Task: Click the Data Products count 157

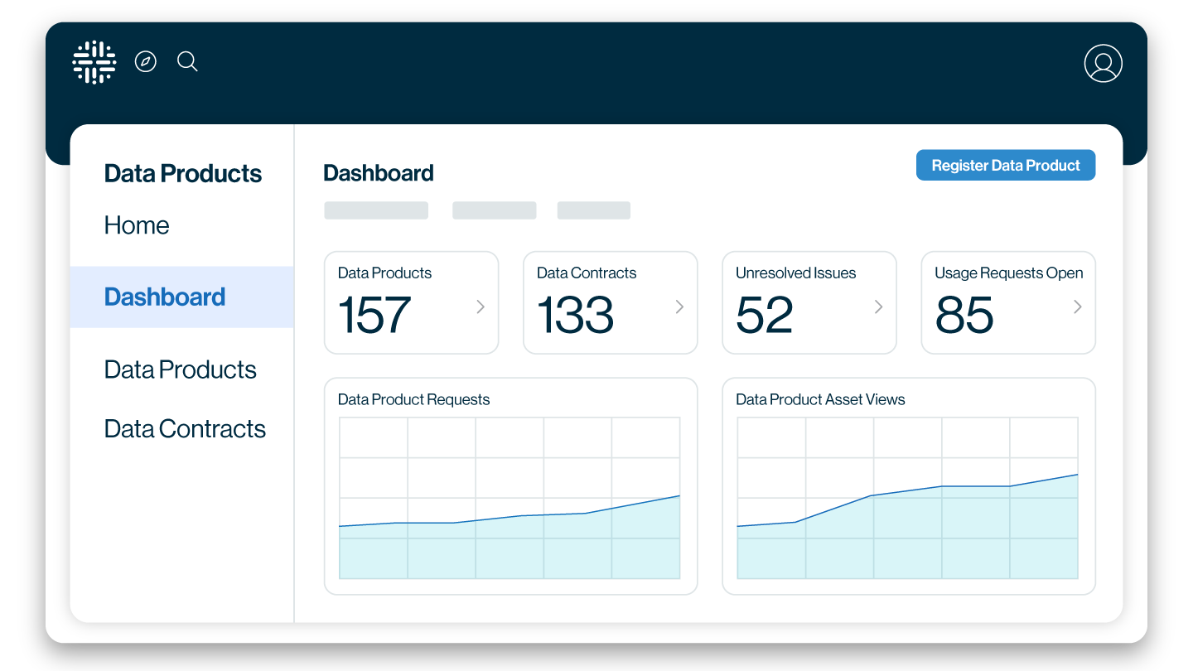Action: point(374,315)
